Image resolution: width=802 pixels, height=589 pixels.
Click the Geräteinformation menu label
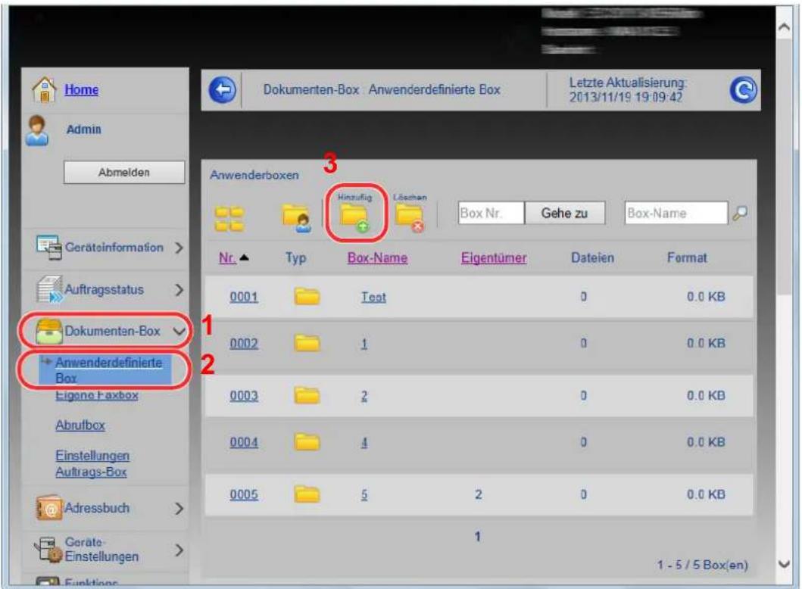tap(114, 248)
